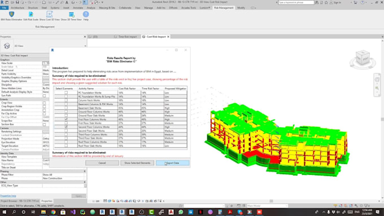Click the Cancel button in report dialog

coord(102,163)
